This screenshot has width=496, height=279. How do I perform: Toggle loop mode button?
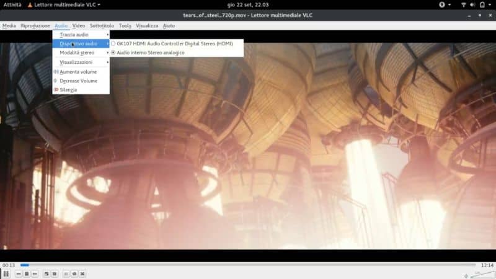tap(74, 273)
